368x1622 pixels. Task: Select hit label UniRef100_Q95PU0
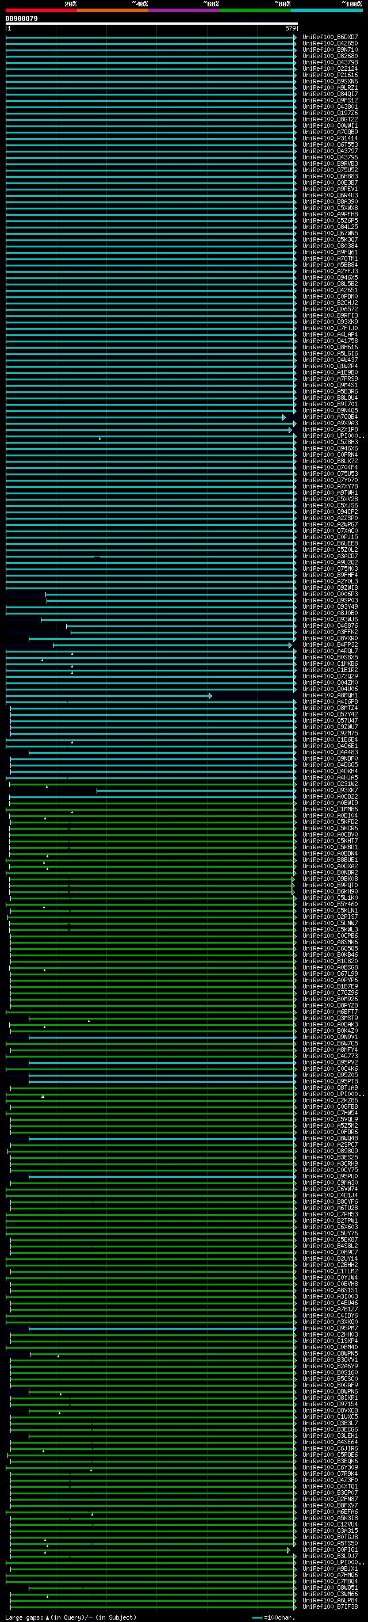click(330, 1177)
